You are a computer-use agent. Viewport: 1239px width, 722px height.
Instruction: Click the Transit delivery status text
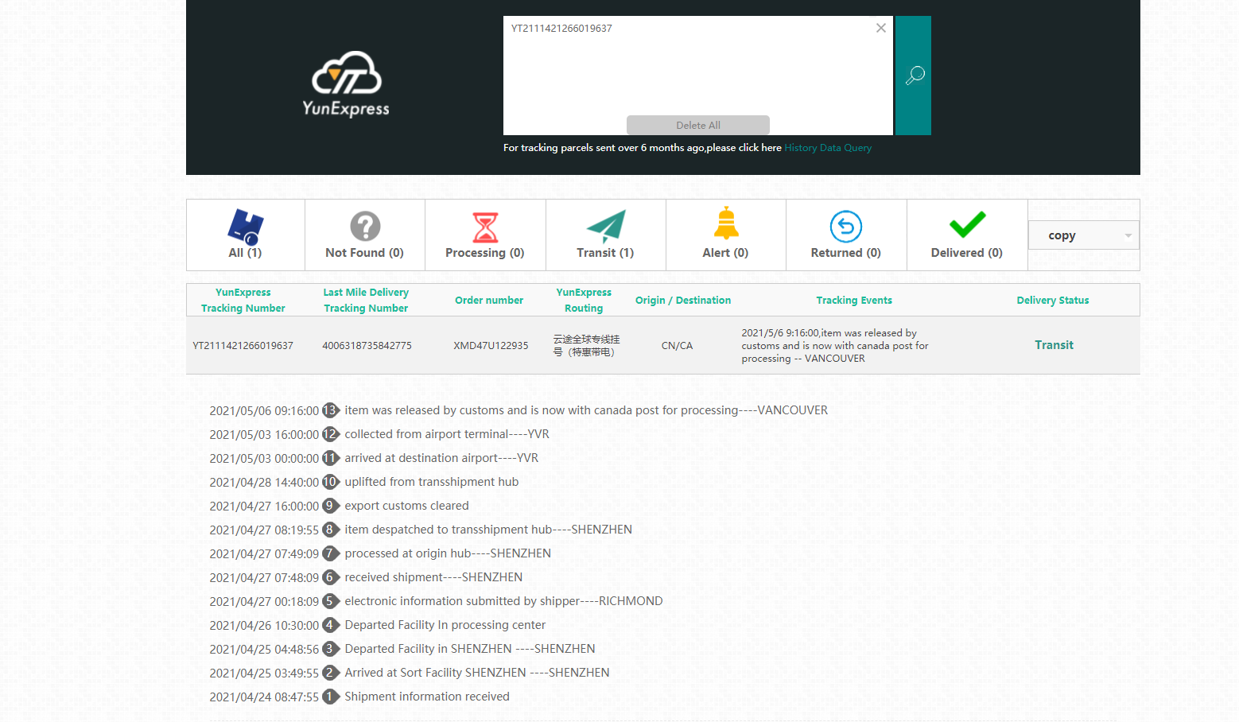pyautogui.click(x=1054, y=345)
